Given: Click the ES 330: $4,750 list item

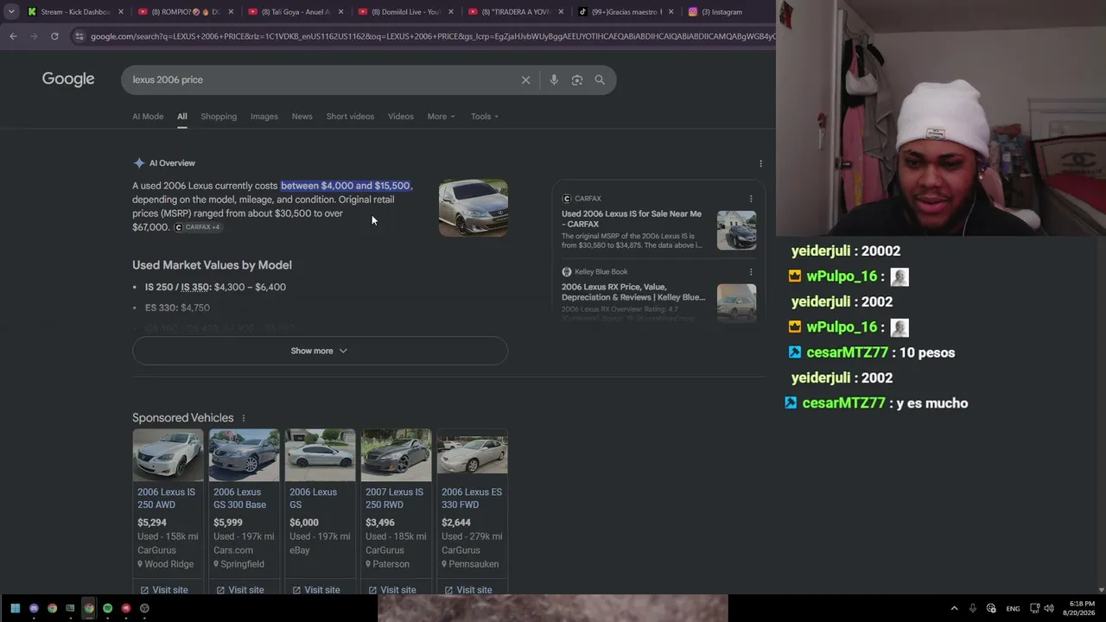Looking at the screenshot, I should [x=177, y=308].
